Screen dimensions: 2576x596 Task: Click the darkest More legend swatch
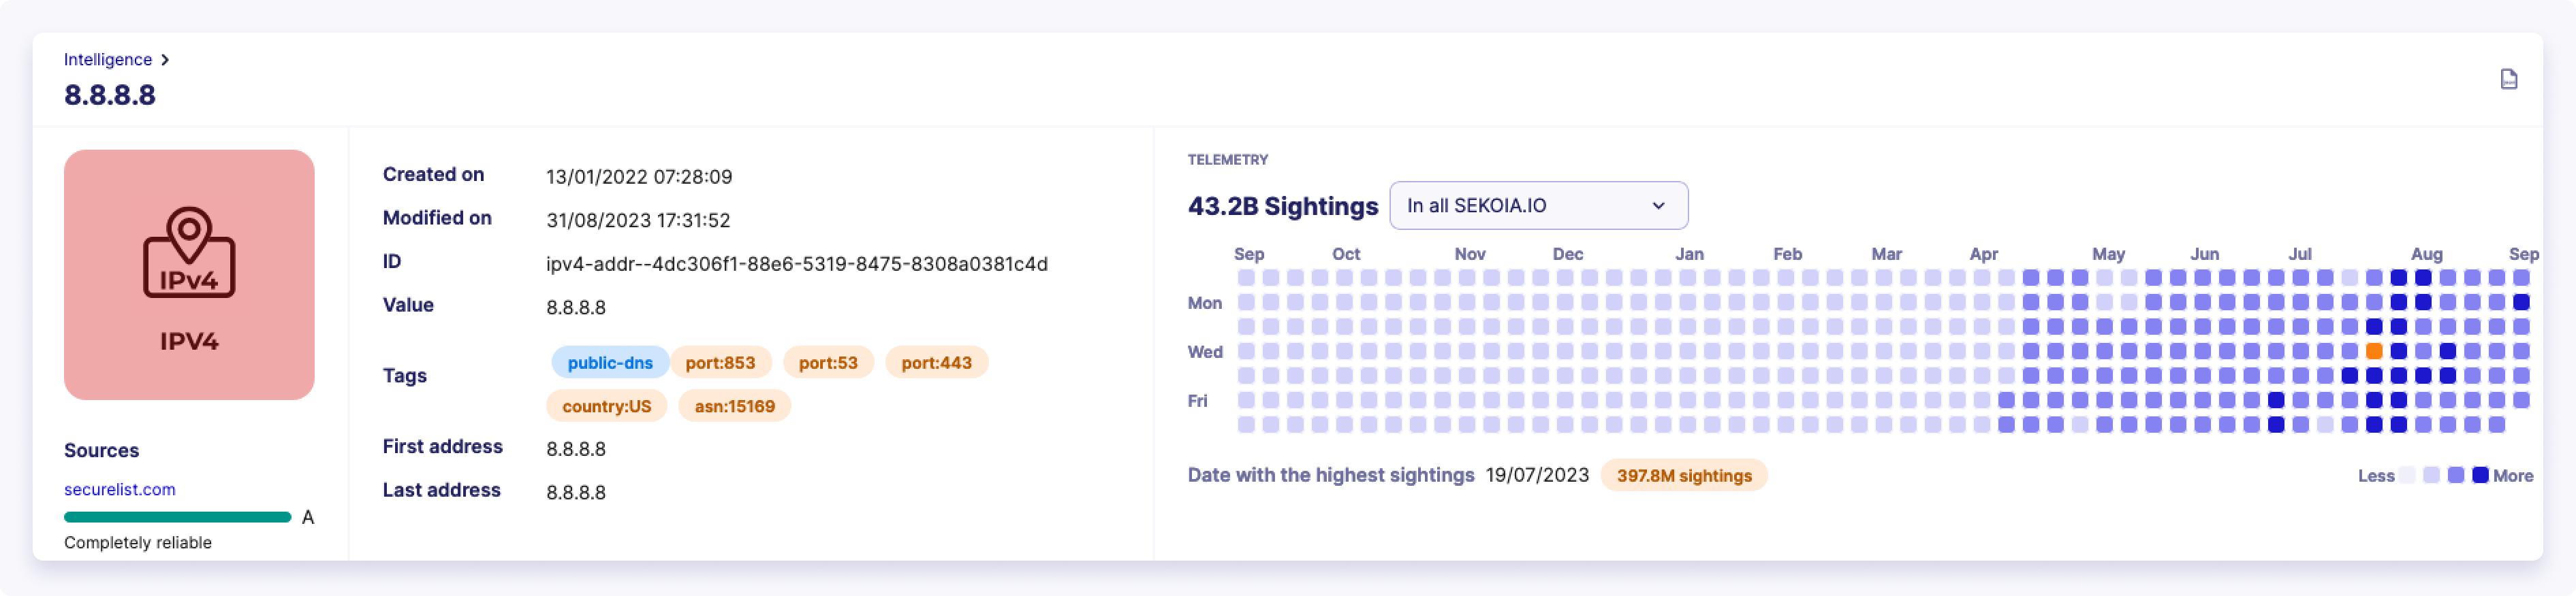click(x=2480, y=475)
